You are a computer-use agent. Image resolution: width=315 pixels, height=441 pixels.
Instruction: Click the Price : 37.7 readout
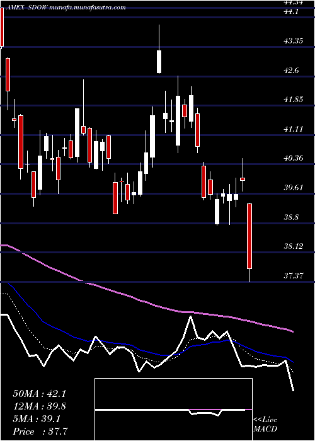click(39, 432)
